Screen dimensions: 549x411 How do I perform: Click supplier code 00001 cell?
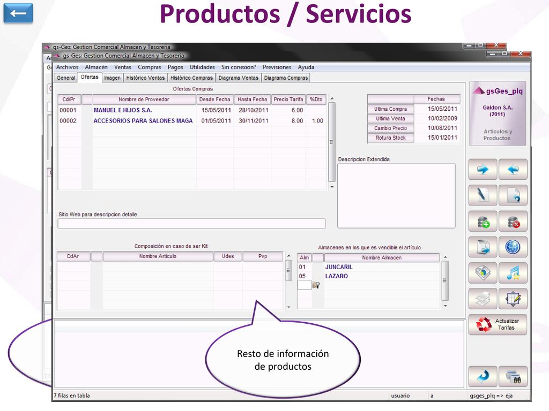click(68, 110)
